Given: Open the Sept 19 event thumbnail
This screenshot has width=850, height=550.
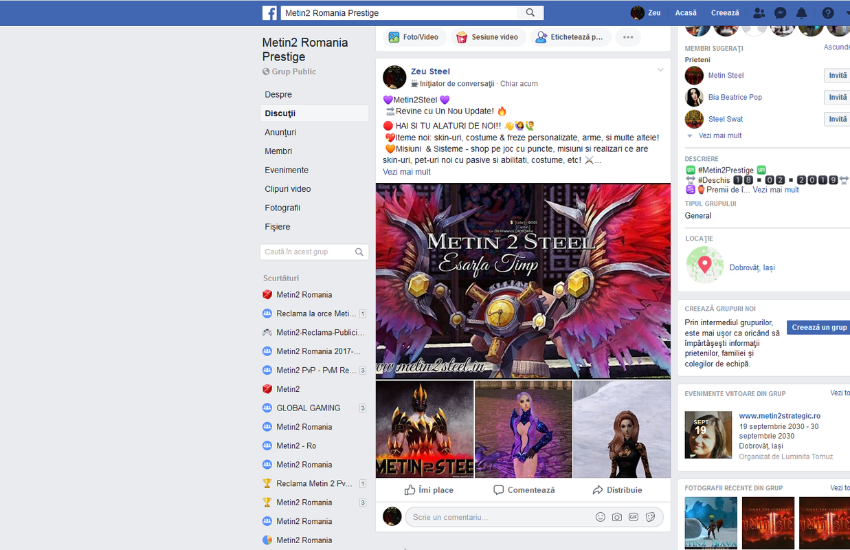Looking at the screenshot, I should click(708, 435).
